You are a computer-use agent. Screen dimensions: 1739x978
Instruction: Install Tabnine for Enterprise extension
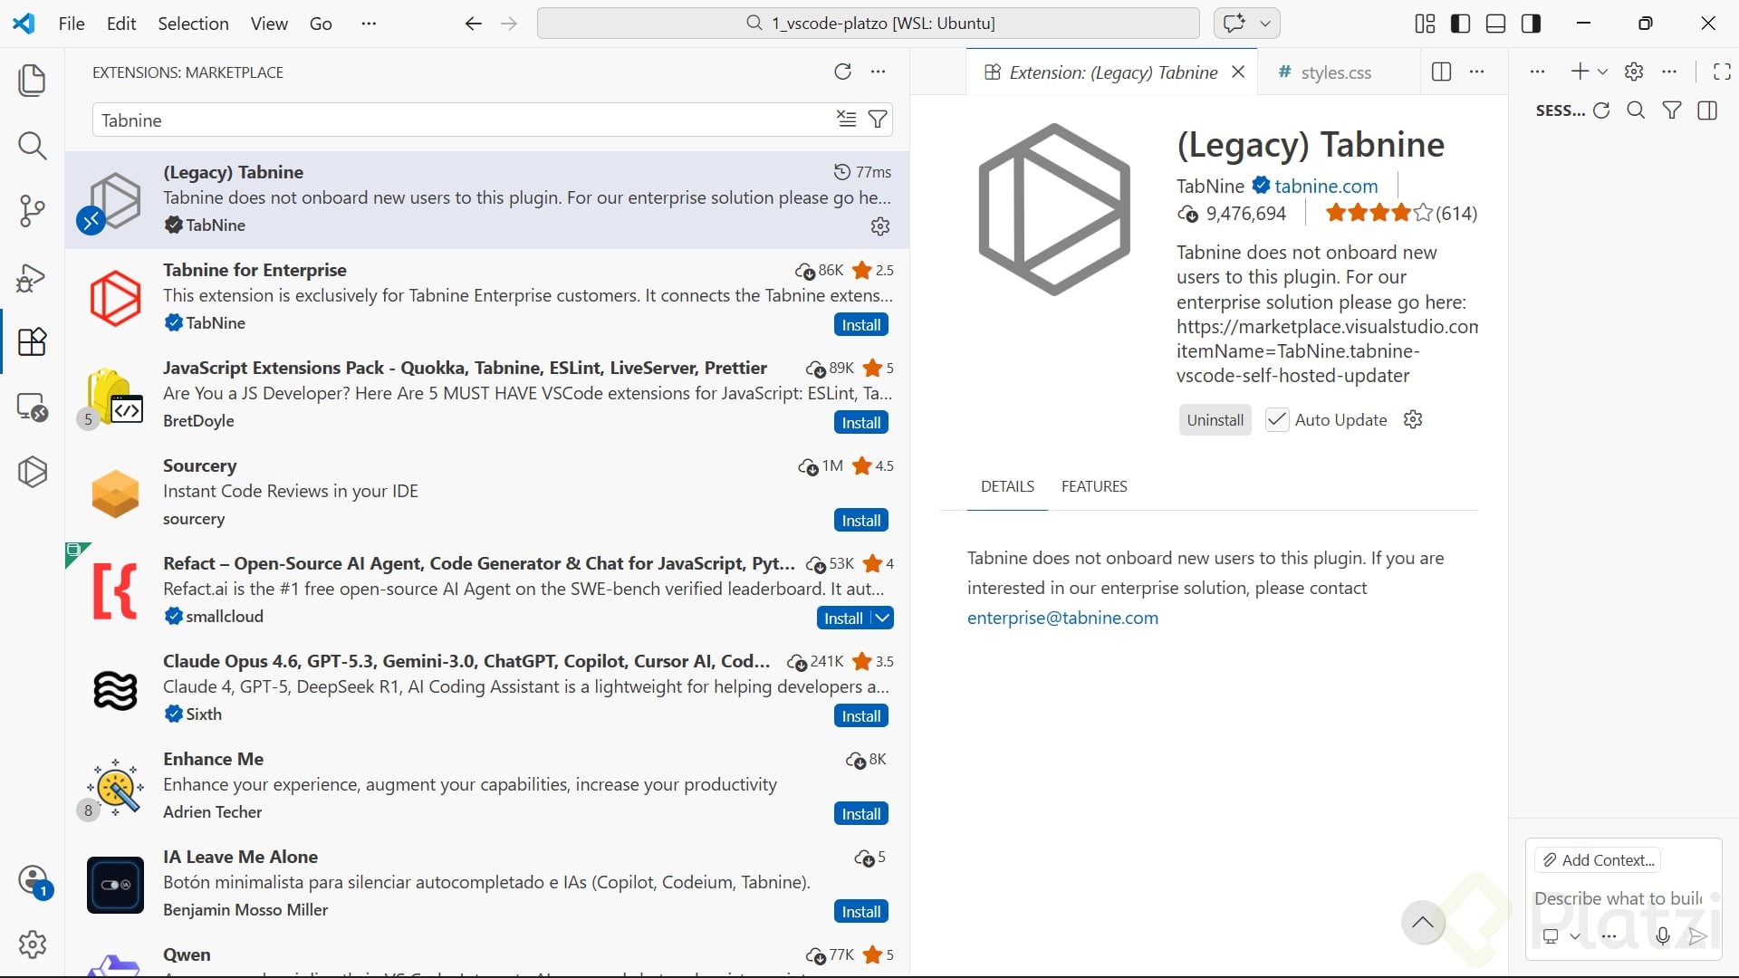pyautogui.click(x=860, y=325)
